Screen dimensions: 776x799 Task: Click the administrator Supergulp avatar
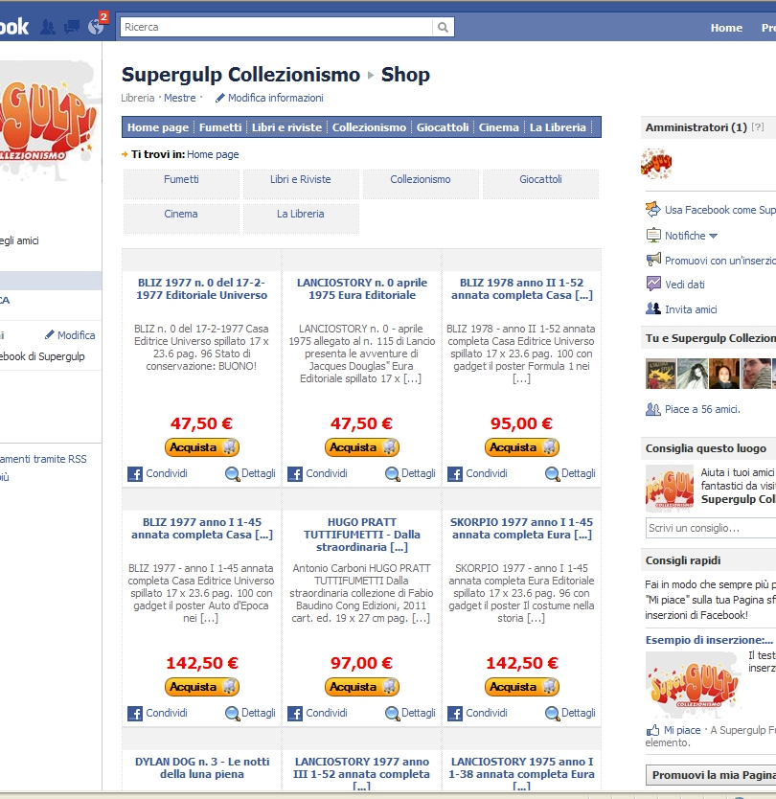pos(656,164)
